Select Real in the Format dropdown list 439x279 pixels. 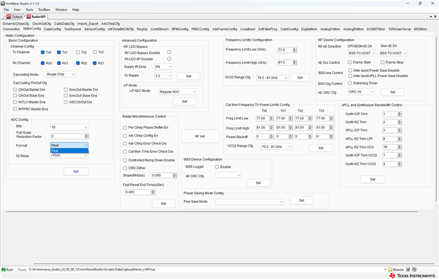point(69,151)
